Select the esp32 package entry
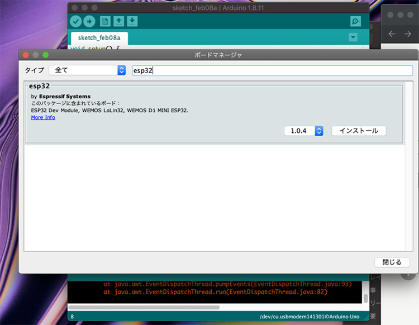The height and width of the screenshot is (325, 419). point(215,113)
